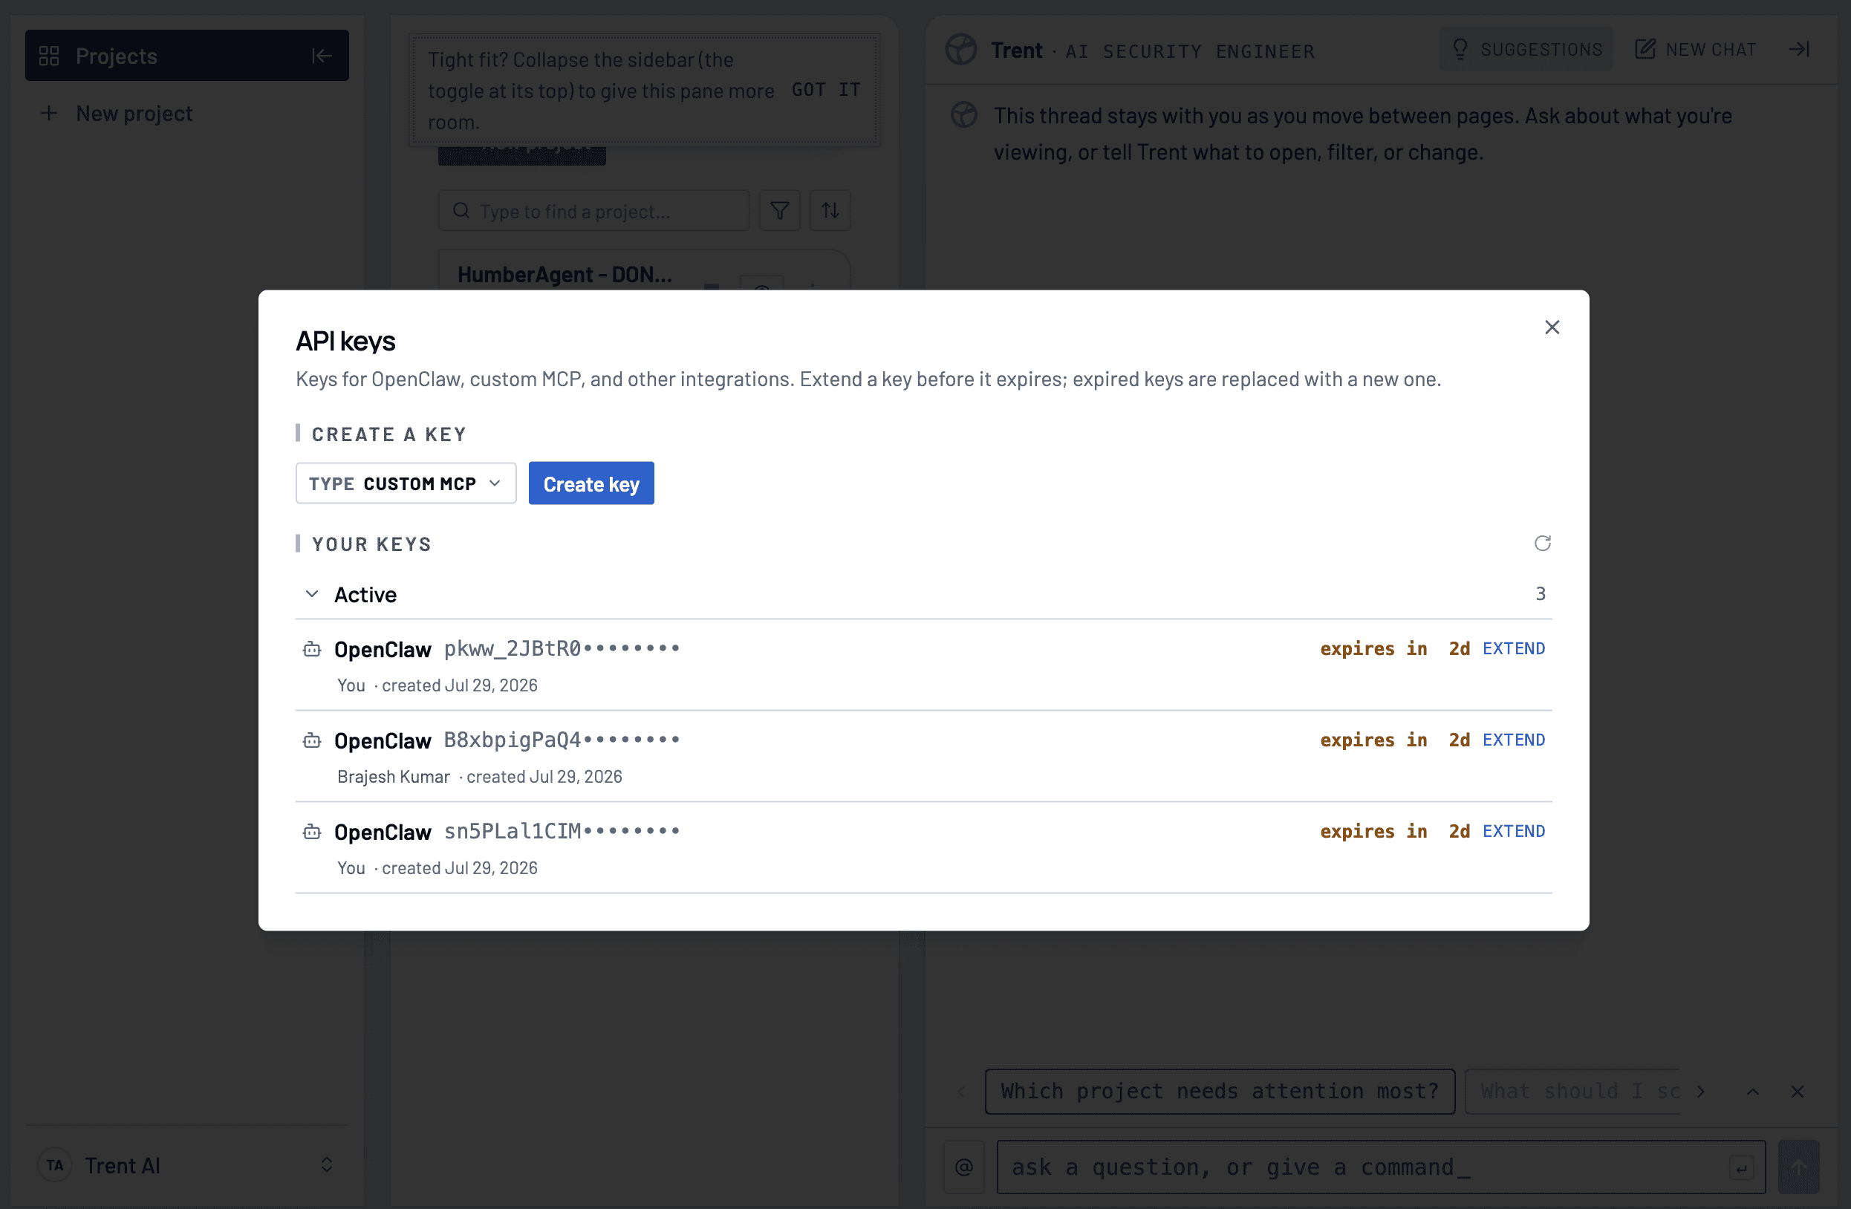Close the API keys dialog
This screenshot has width=1851, height=1209.
point(1552,327)
